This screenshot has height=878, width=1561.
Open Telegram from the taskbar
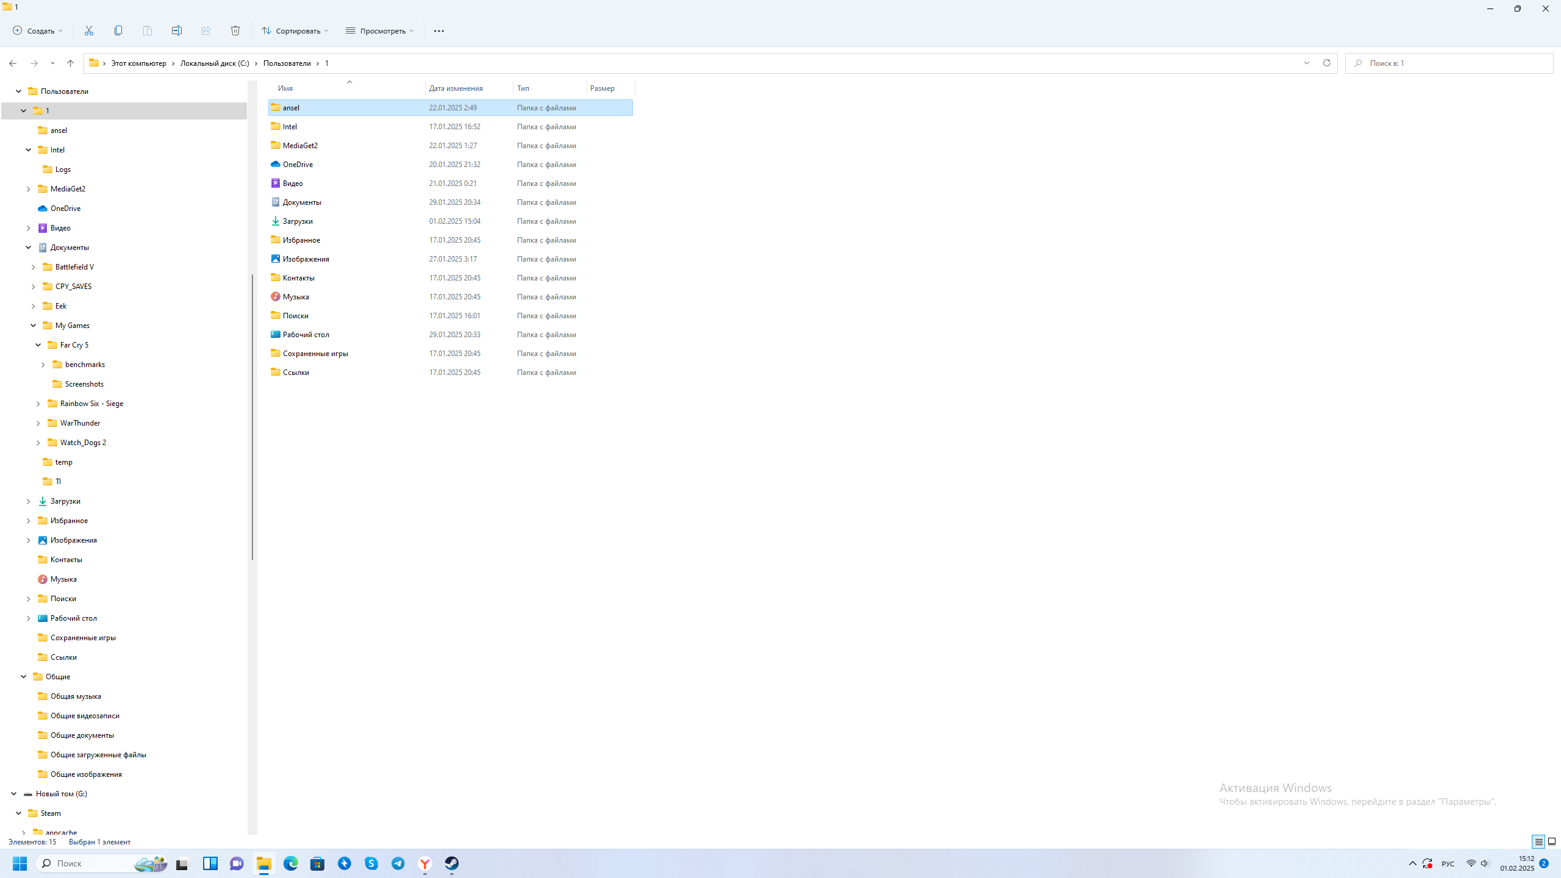398,863
